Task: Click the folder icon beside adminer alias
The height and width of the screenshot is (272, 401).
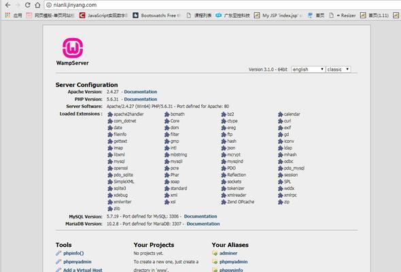Action: click(215, 253)
